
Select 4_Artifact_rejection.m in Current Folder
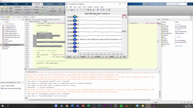pos(10,31)
